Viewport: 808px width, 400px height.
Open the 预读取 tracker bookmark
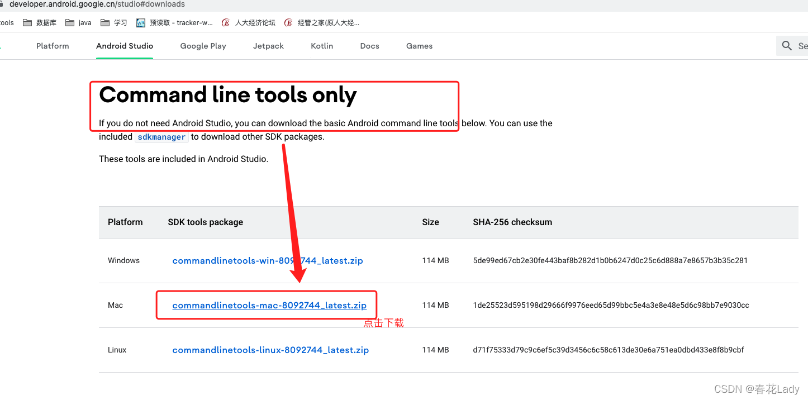point(174,23)
